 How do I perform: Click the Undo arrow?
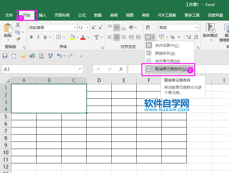pos(59,56)
